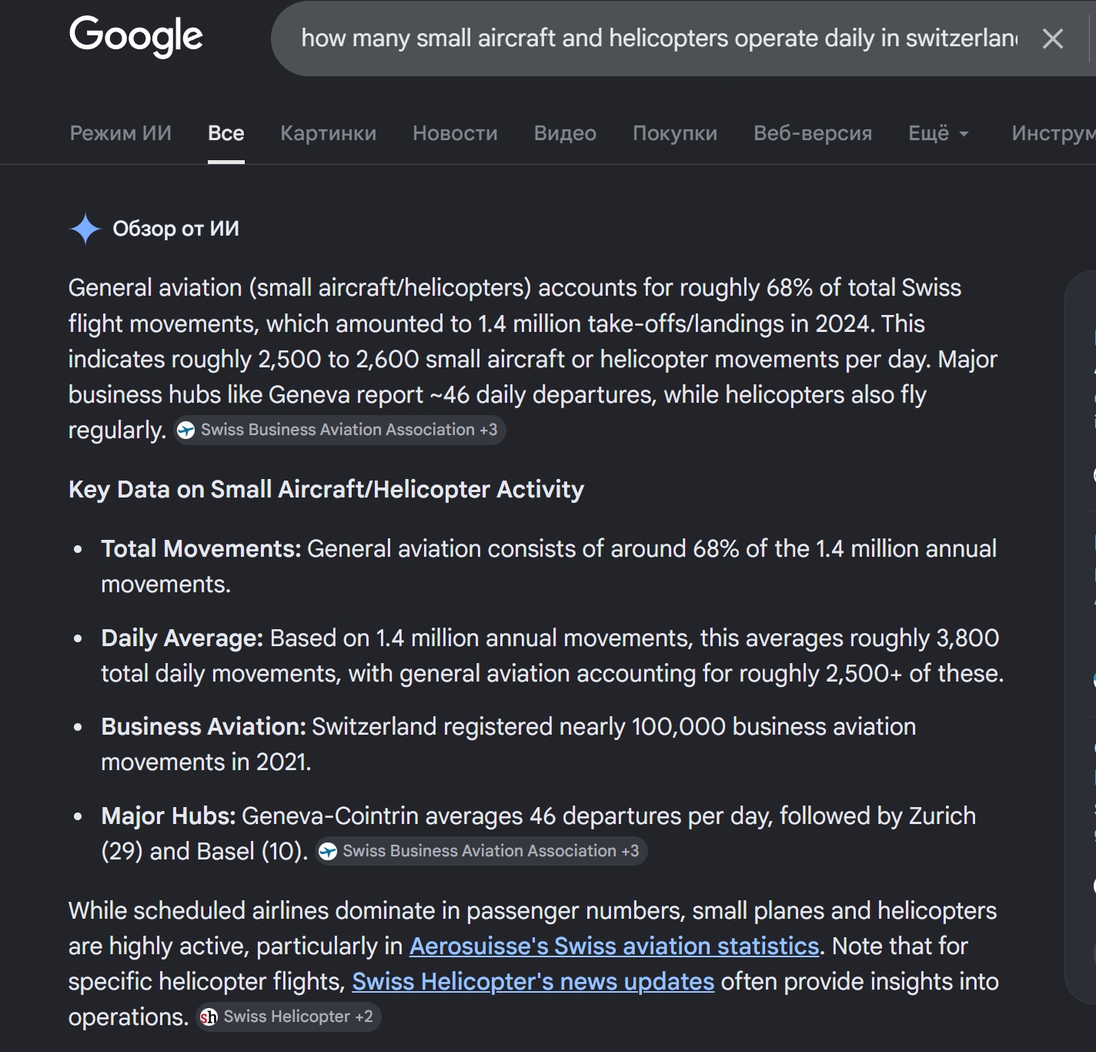The height and width of the screenshot is (1052, 1096).
Task: Open the Инструменты options
Action: [x=1053, y=133]
